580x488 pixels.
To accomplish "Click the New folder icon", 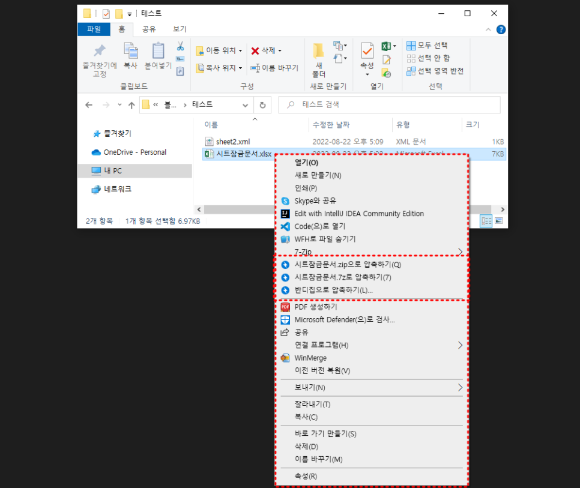I will pyautogui.click(x=318, y=51).
